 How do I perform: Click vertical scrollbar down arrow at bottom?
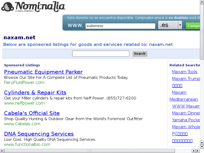click(x=202, y=147)
